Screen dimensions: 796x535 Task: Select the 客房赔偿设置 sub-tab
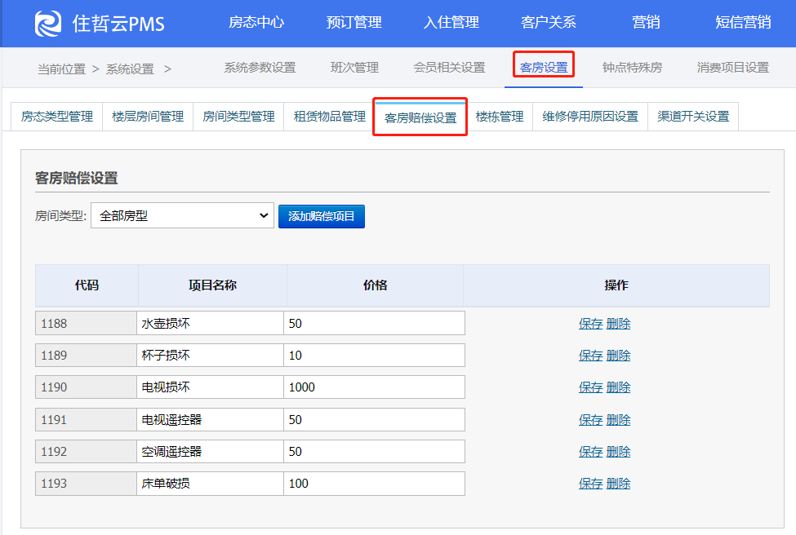point(420,117)
